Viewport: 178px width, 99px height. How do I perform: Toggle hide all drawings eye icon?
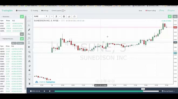(29, 74)
